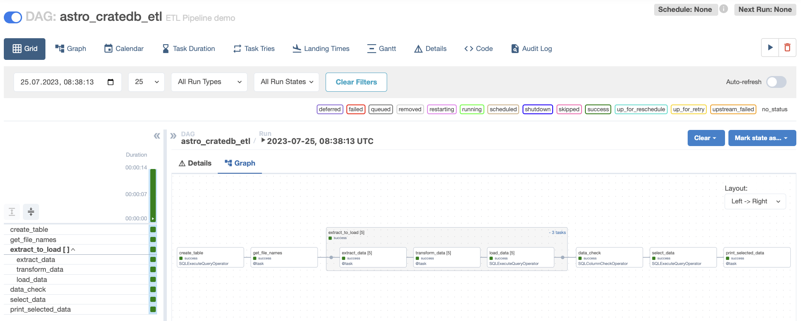This screenshot has width=801, height=321.
Task: Click the upstream_failed legend badge
Action: click(x=733, y=110)
